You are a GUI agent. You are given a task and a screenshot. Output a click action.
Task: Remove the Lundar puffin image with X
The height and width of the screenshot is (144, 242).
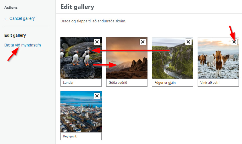(x=97, y=42)
